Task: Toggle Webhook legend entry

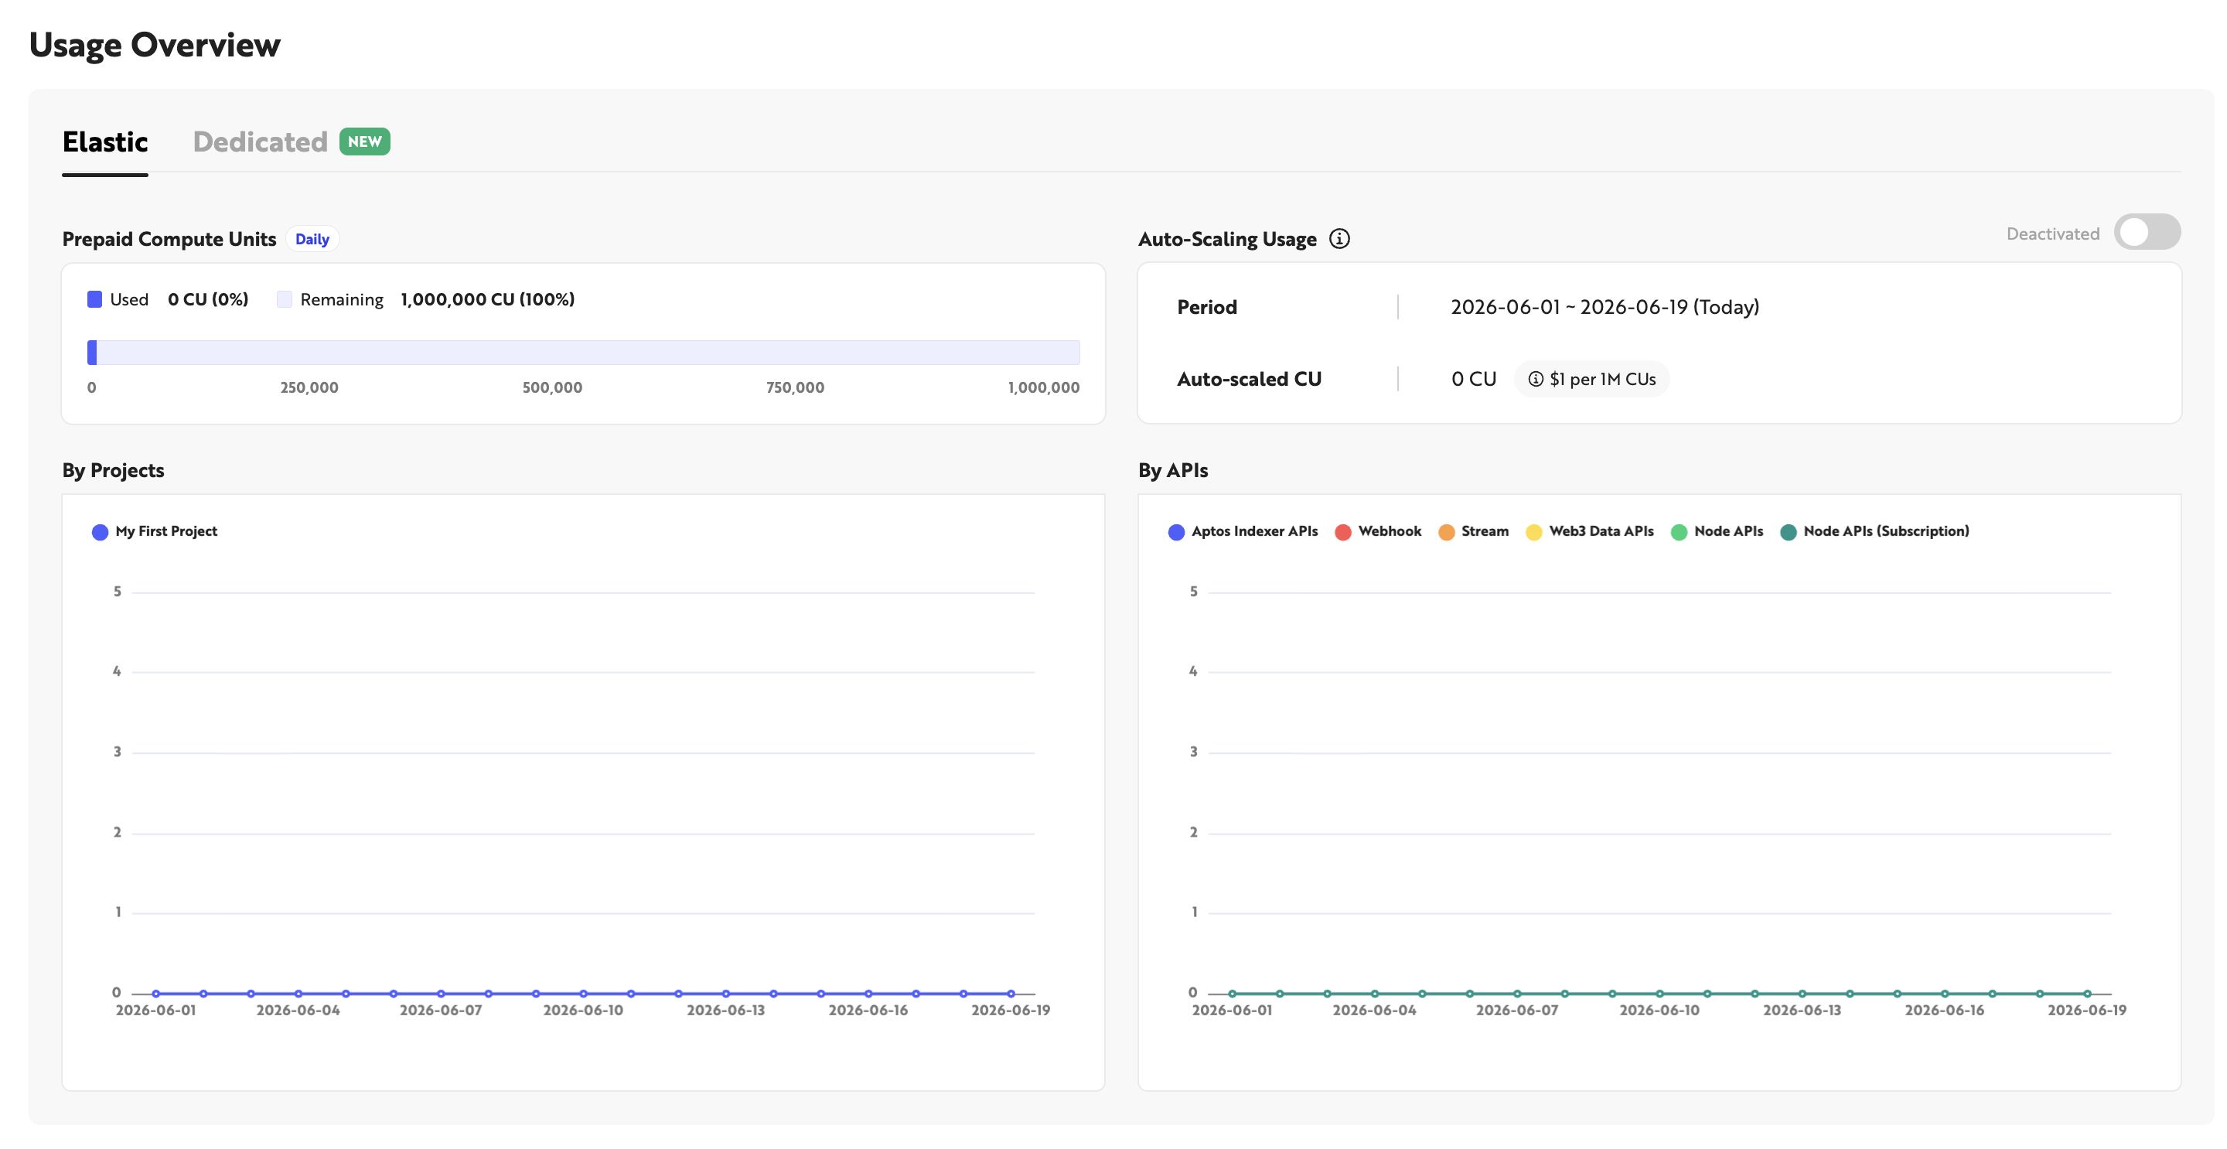Action: [1378, 531]
